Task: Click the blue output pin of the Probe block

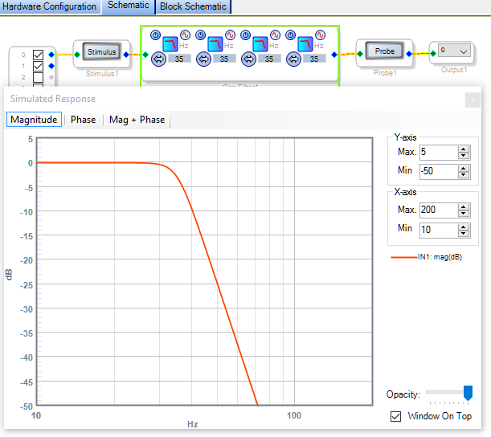Action: [409, 54]
